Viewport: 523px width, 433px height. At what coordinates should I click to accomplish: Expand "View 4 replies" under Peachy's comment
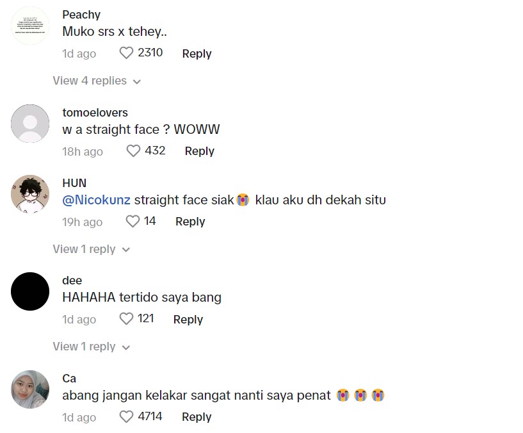click(x=97, y=81)
